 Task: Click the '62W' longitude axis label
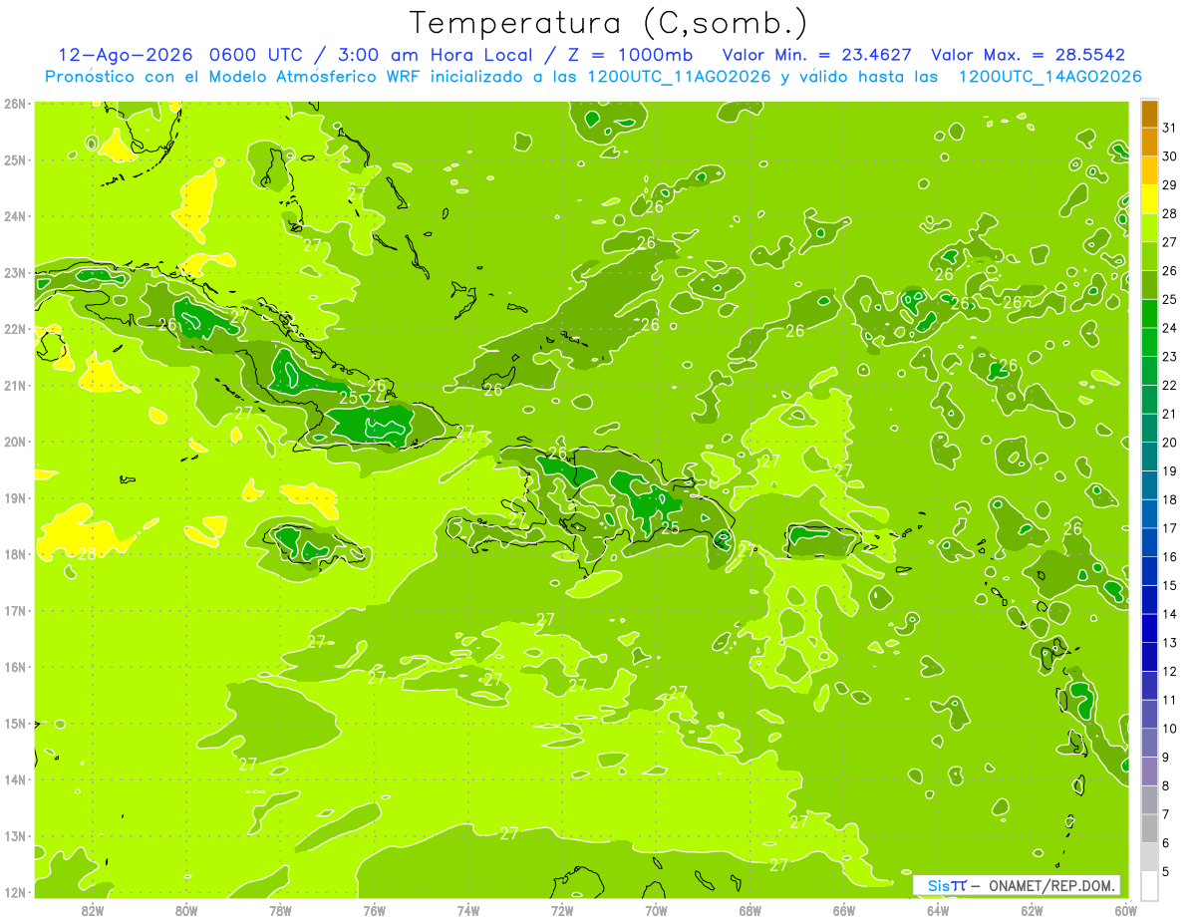1032,909
